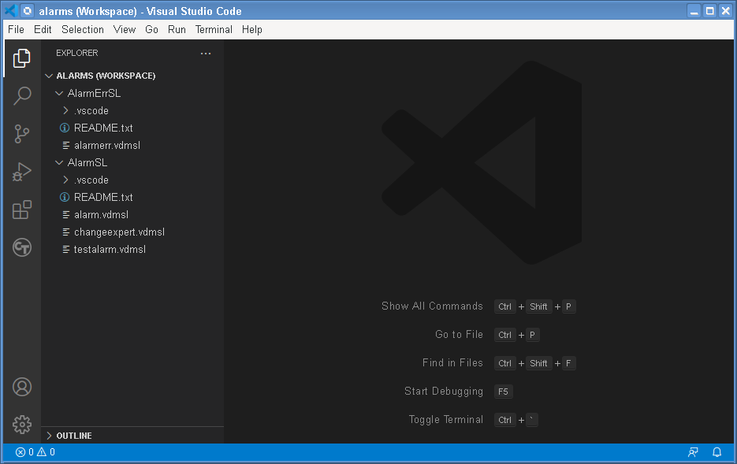
Task: Click the Accounts icon in the activity bar
Action: 21,387
